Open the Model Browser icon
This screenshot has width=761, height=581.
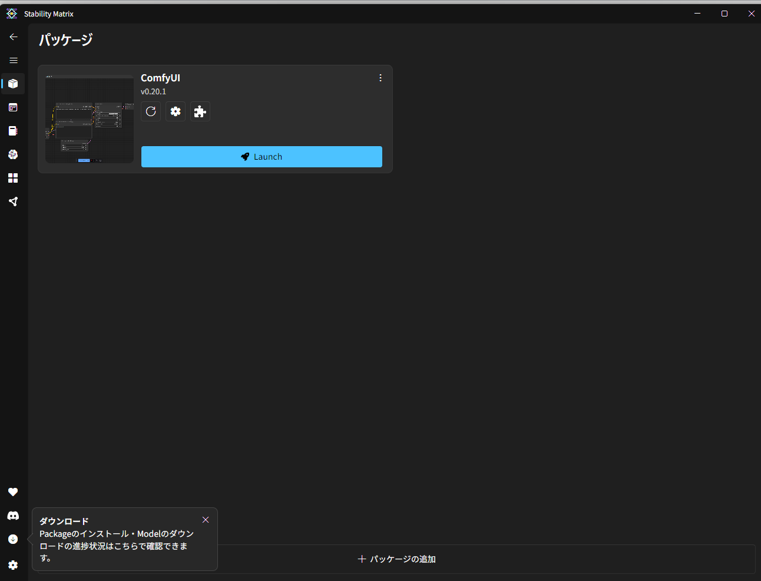pos(13,154)
